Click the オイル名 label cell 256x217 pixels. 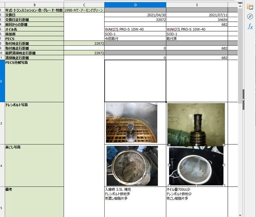[x=34, y=29]
